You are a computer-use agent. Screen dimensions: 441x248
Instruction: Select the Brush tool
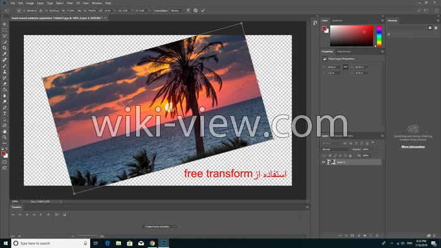4,66
